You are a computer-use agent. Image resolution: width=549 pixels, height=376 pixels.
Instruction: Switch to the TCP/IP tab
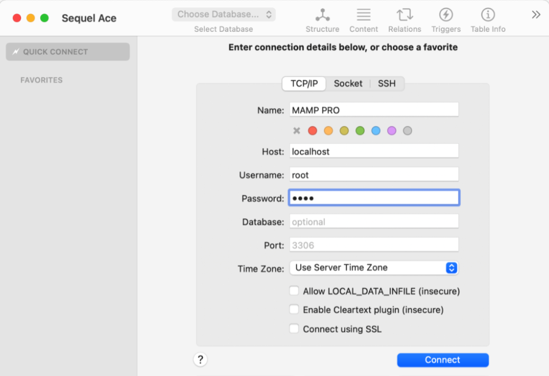304,84
